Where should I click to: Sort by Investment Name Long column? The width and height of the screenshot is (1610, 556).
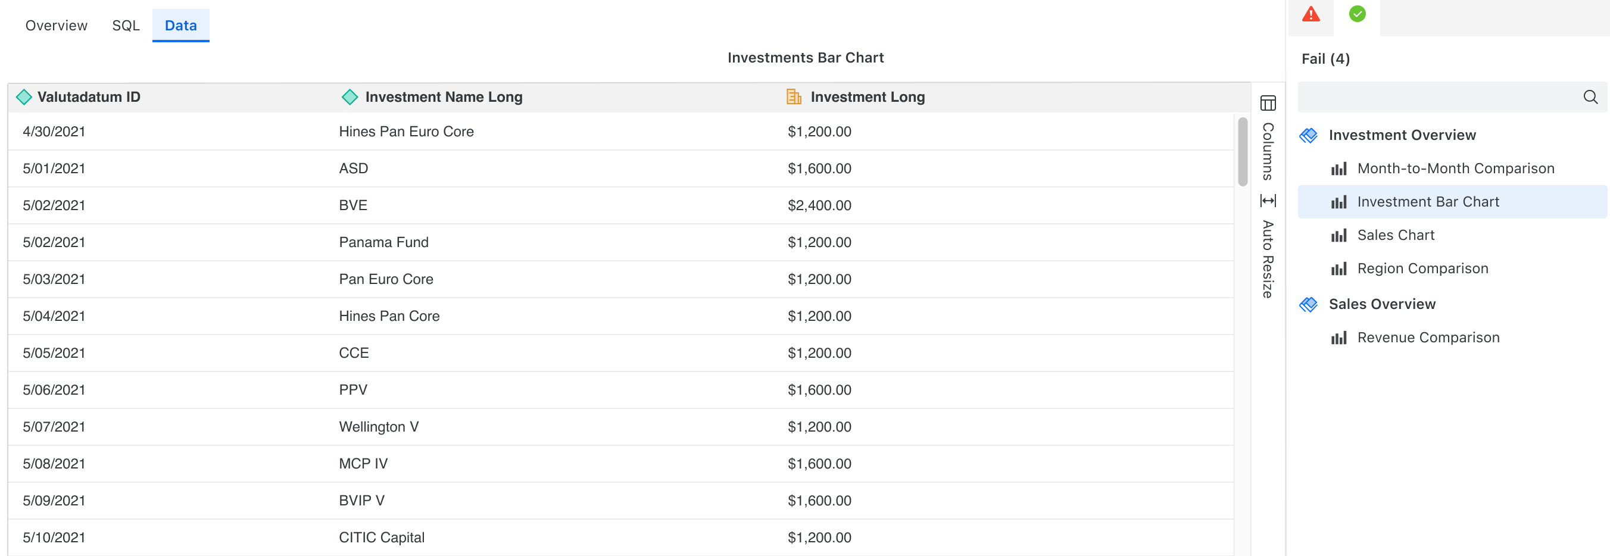[x=443, y=97]
